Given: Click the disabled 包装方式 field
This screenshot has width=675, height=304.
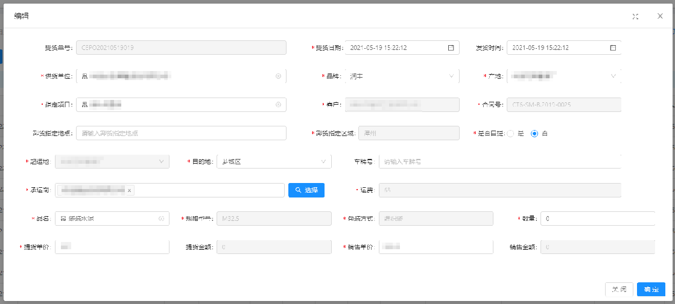Looking at the screenshot, I should [436, 219].
